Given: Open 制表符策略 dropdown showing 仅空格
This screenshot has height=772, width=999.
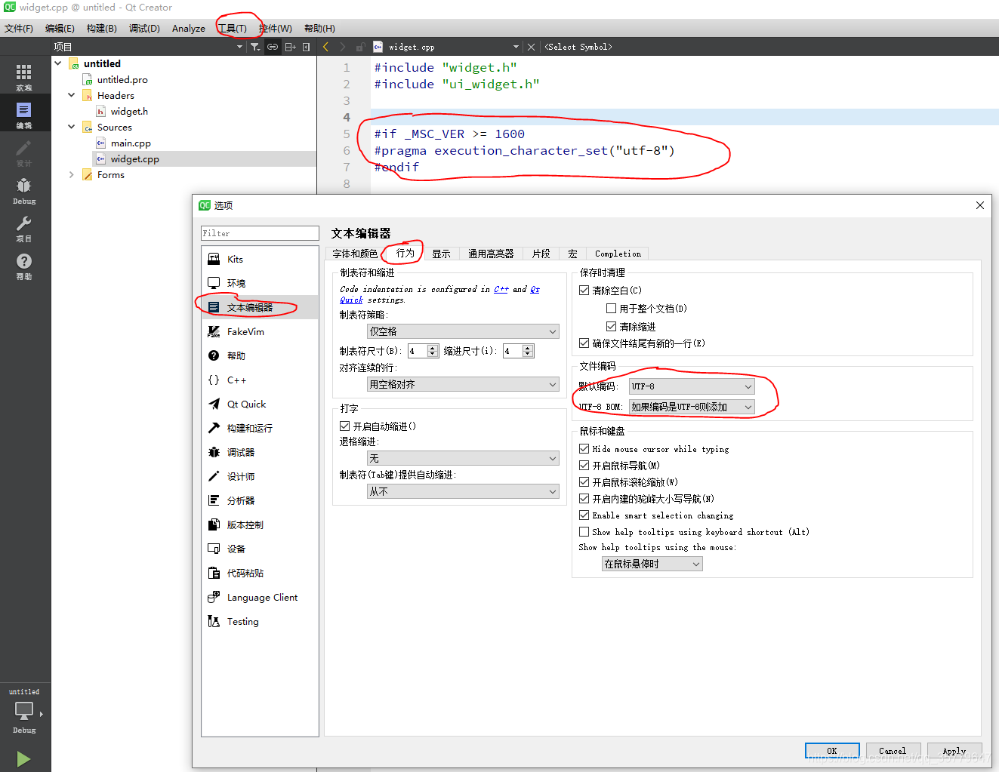Looking at the screenshot, I should (x=463, y=331).
